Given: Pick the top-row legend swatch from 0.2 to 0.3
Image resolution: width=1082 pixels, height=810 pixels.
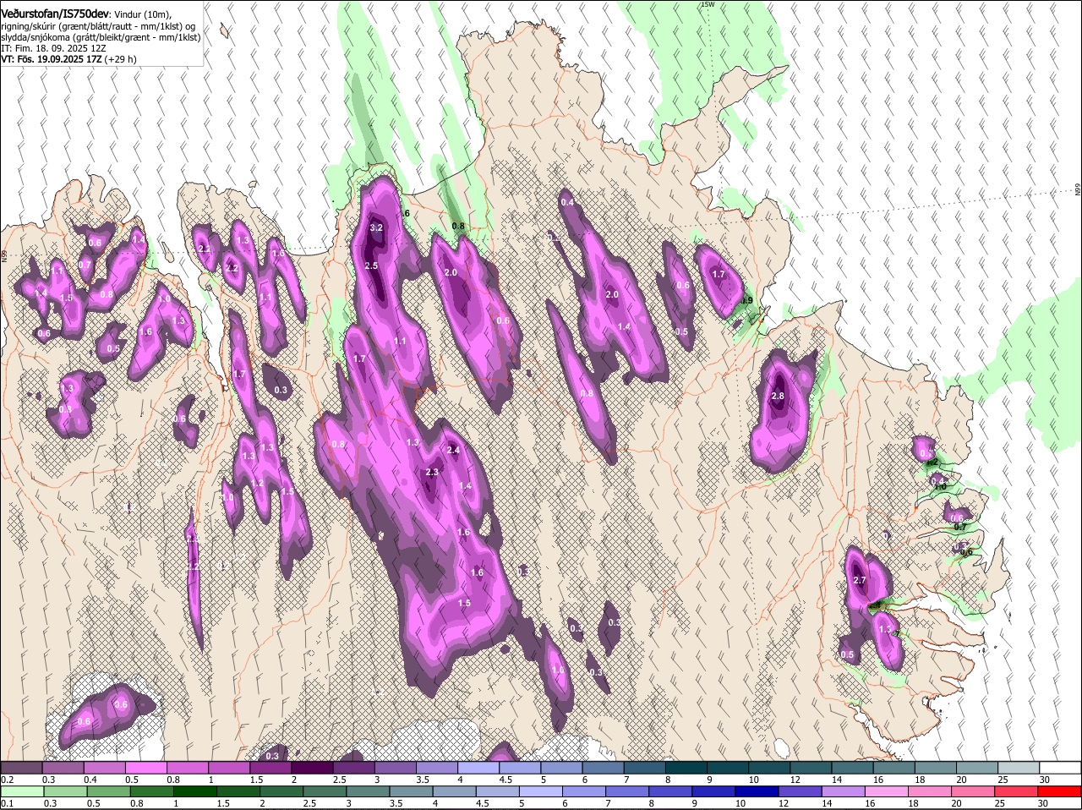Looking at the screenshot, I should click(21, 768).
